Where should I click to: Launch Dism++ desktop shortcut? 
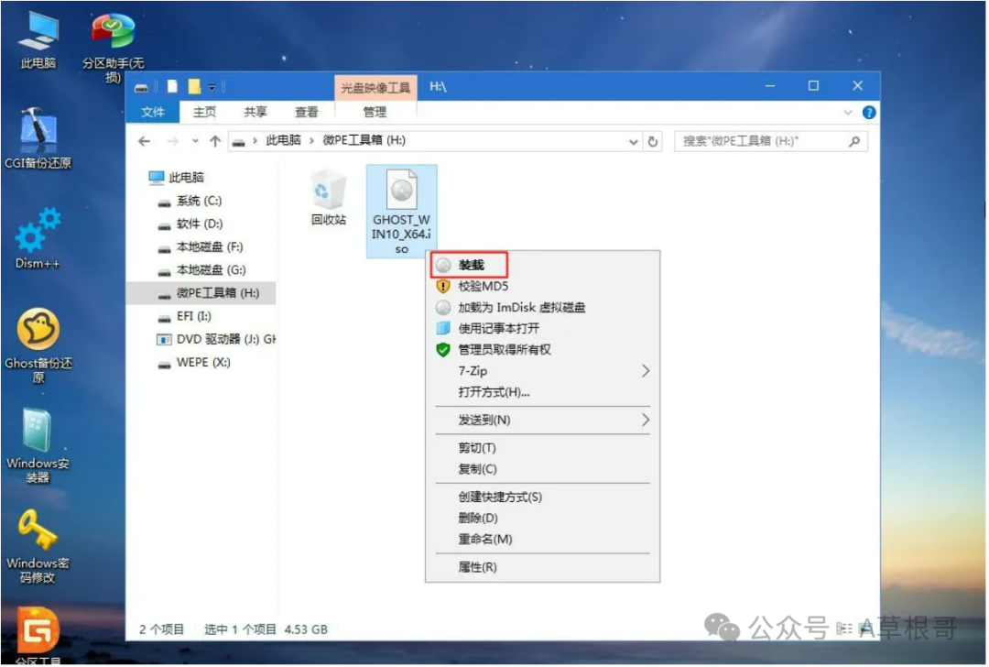pos(38,237)
